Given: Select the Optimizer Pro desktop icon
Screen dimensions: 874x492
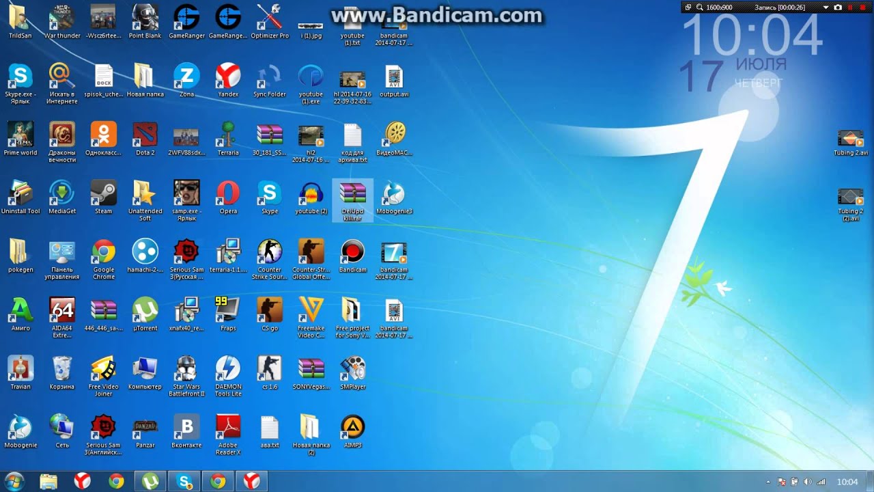Looking at the screenshot, I should [270, 21].
